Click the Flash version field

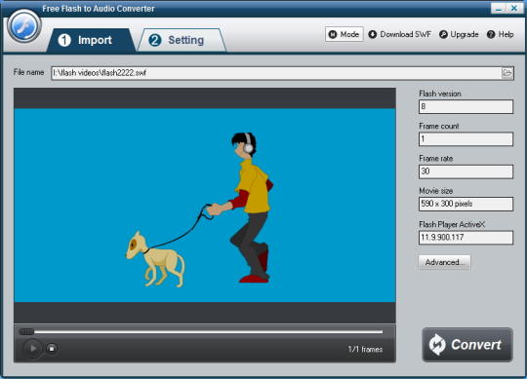pyautogui.click(x=466, y=106)
